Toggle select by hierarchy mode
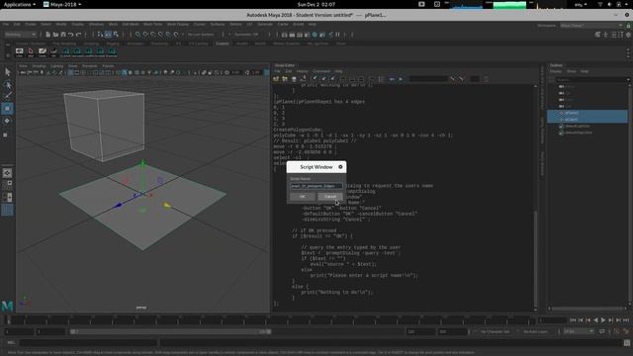 click(x=100, y=35)
